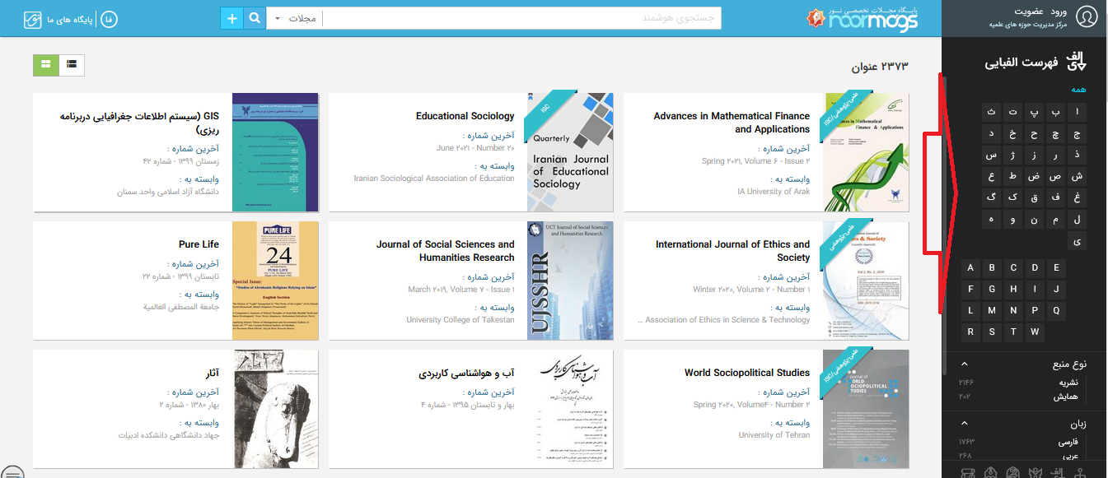Click the ورود login link
Viewport: 1108px width, 478px height.
[x=1059, y=12]
